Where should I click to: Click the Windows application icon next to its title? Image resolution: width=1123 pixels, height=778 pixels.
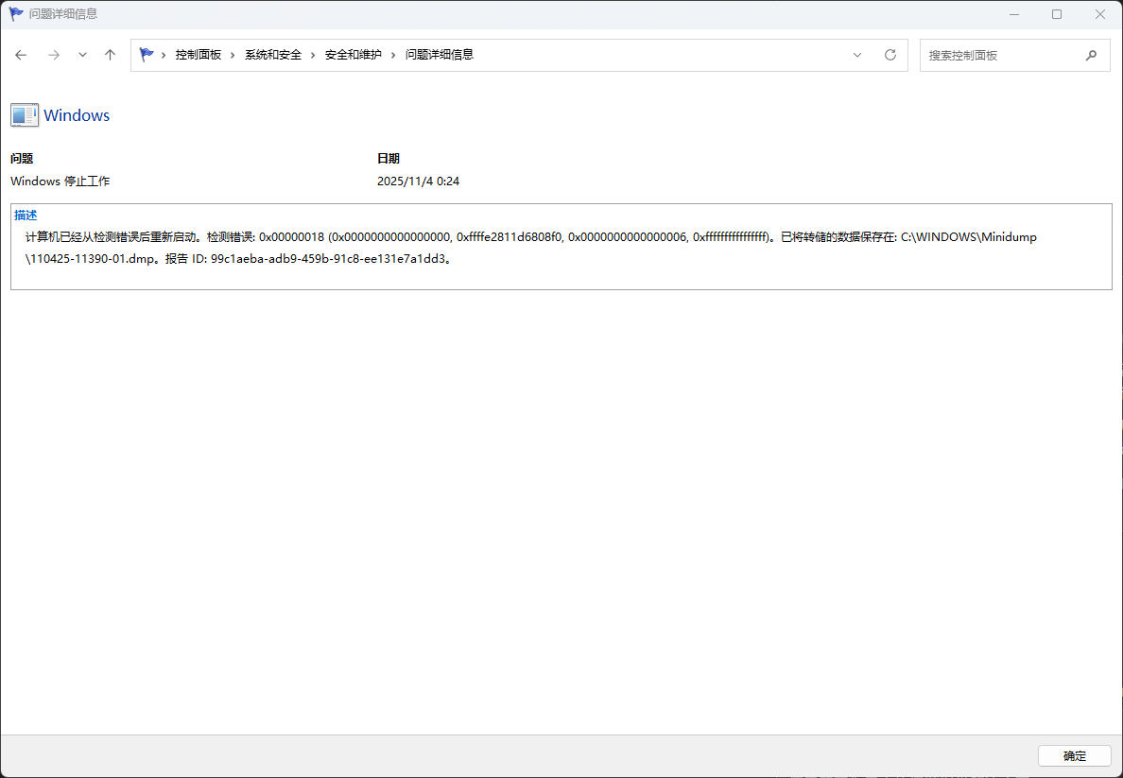pos(24,114)
